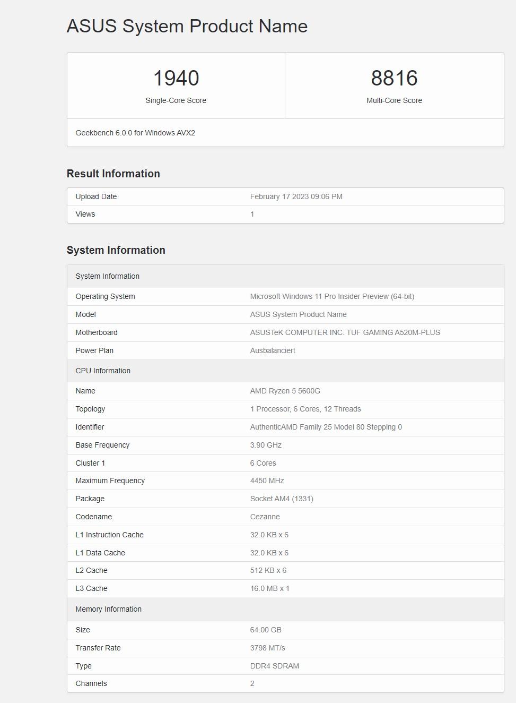This screenshot has height=703, width=516.
Task: Click the Model value ASUS System Product Name
Action: point(298,314)
